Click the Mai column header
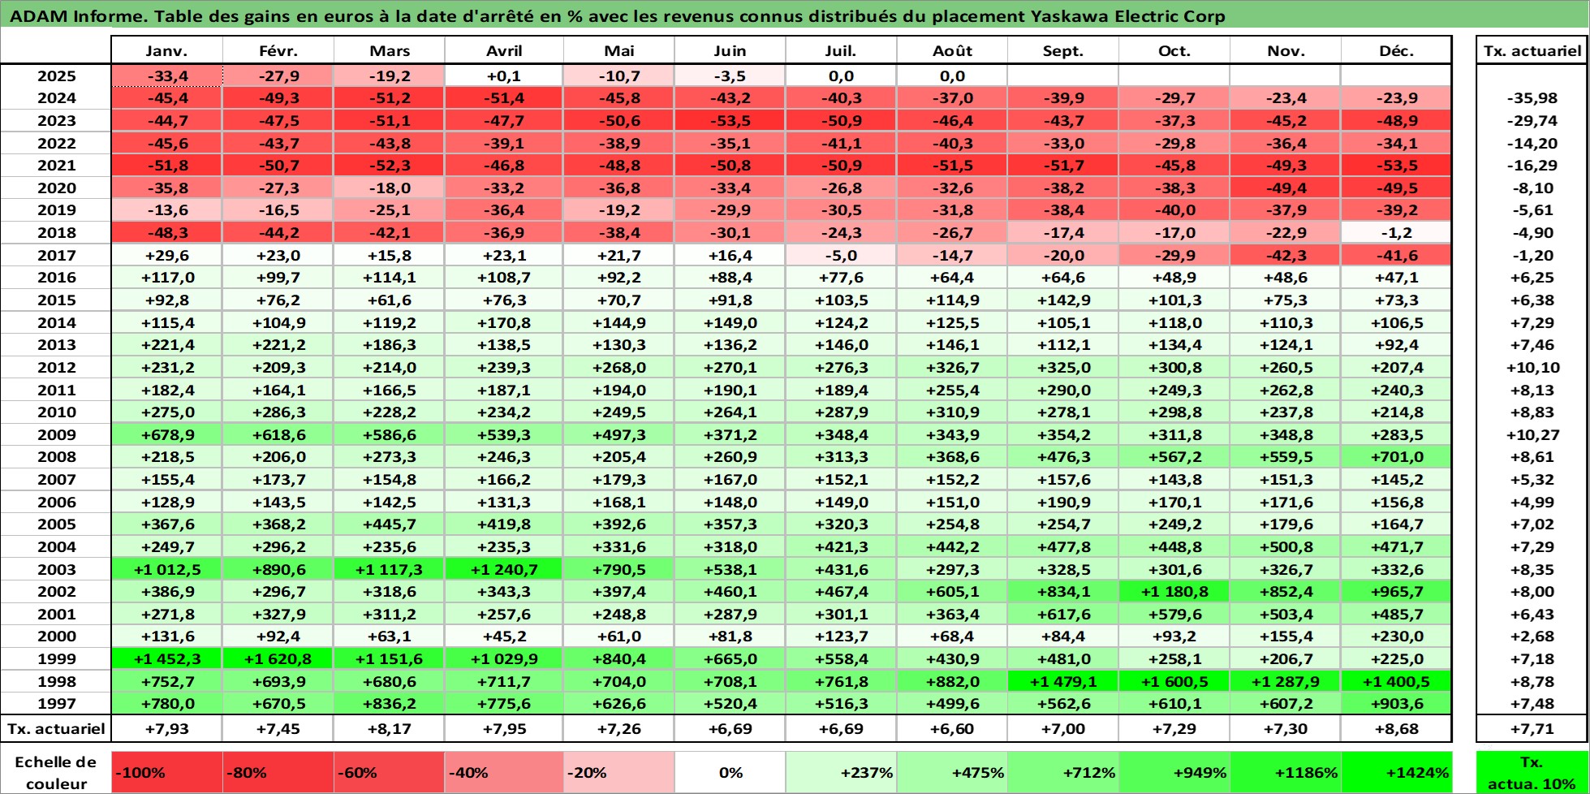This screenshot has width=1590, height=794. [619, 50]
